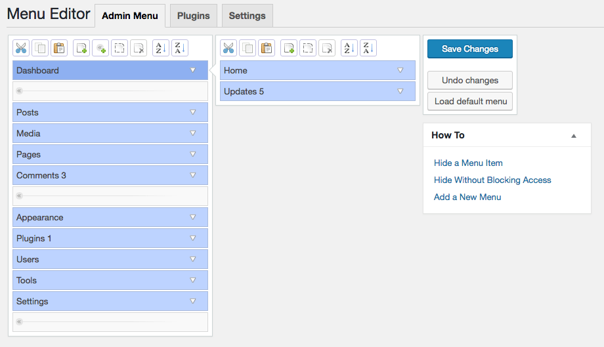Click the Menu Editor page heading
The height and width of the screenshot is (347, 604).
coord(49,14)
